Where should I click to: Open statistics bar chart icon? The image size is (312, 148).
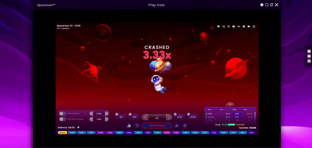[x=129, y=125]
